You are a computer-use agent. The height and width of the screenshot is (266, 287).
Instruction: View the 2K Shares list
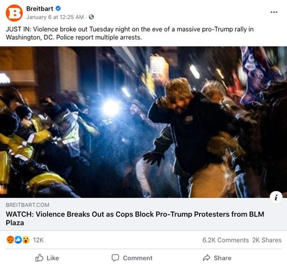click(267, 240)
